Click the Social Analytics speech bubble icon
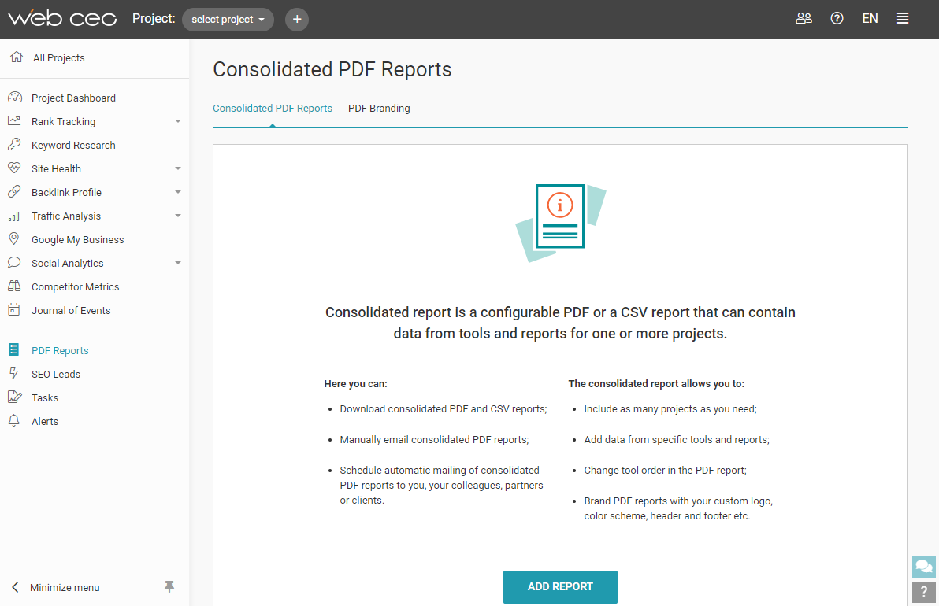This screenshot has height=606, width=939. tap(14, 263)
